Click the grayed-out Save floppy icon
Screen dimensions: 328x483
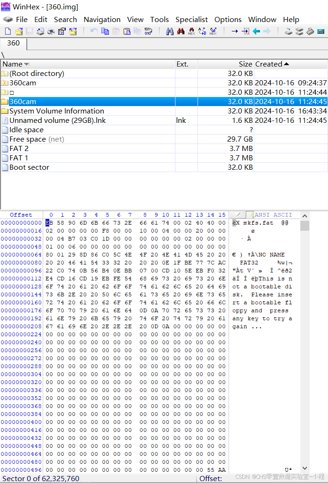tap(30, 31)
